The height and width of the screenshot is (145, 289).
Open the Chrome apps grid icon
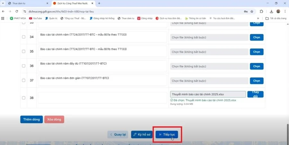pyautogui.click(x=4, y=18)
